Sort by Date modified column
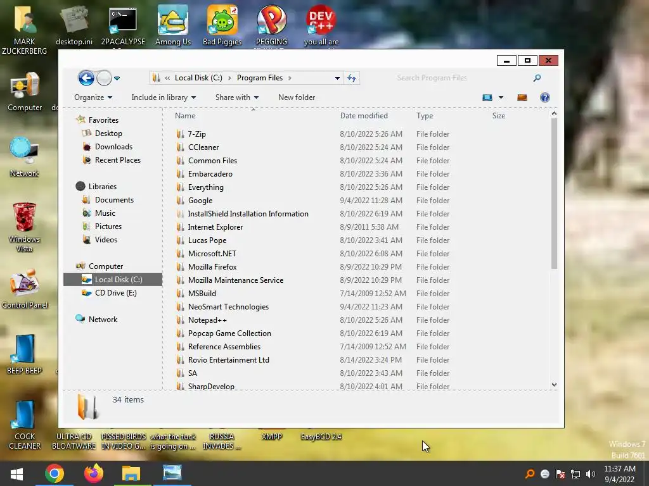649x486 pixels. [364, 116]
